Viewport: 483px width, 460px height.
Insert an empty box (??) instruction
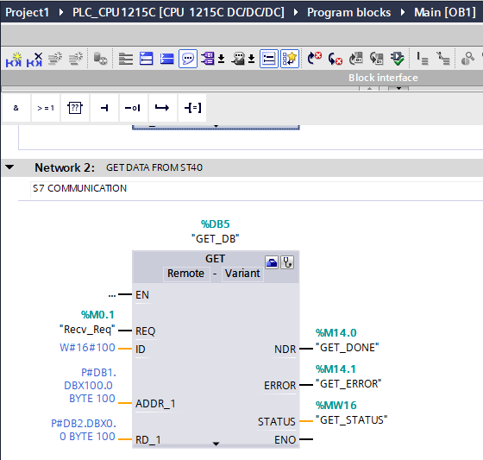tap(75, 108)
